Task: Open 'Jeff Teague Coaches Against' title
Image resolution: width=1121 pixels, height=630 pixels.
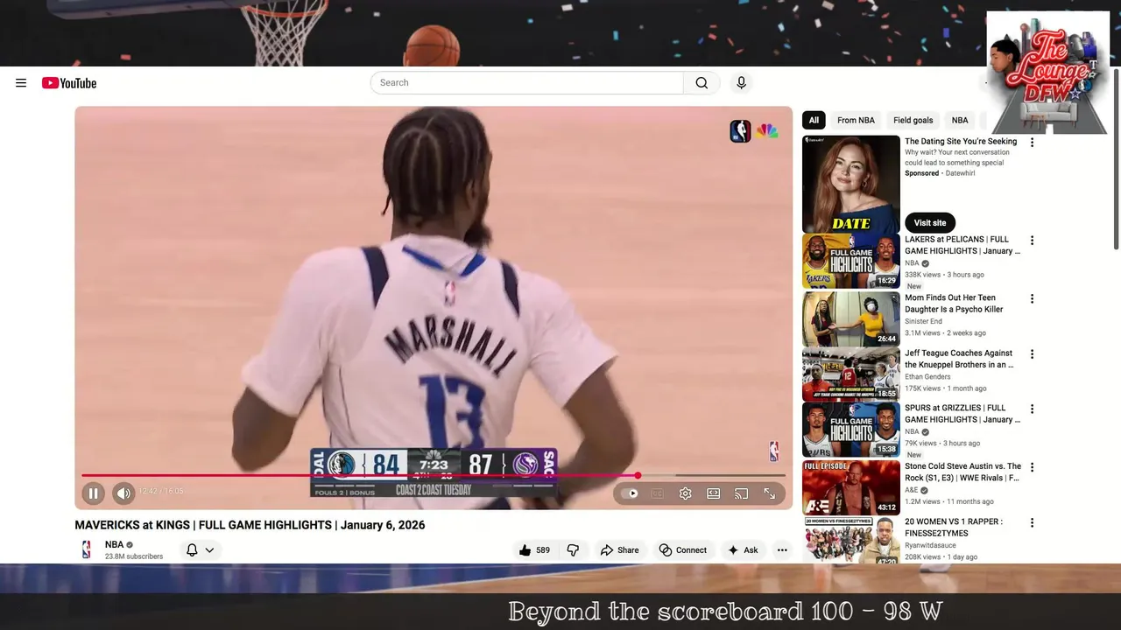Action: (959, 359)
